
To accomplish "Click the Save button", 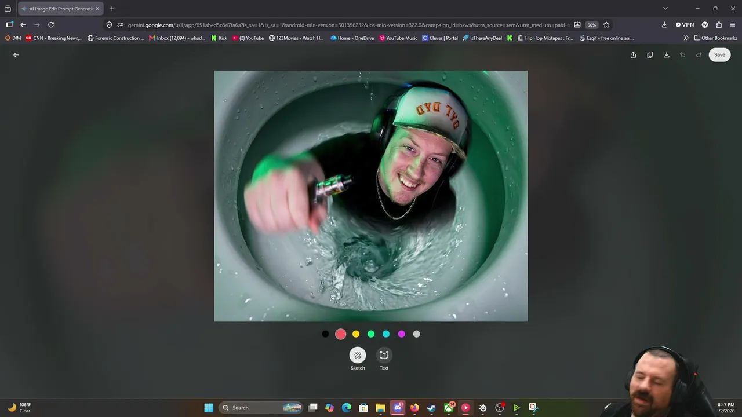I will [719, 55].
